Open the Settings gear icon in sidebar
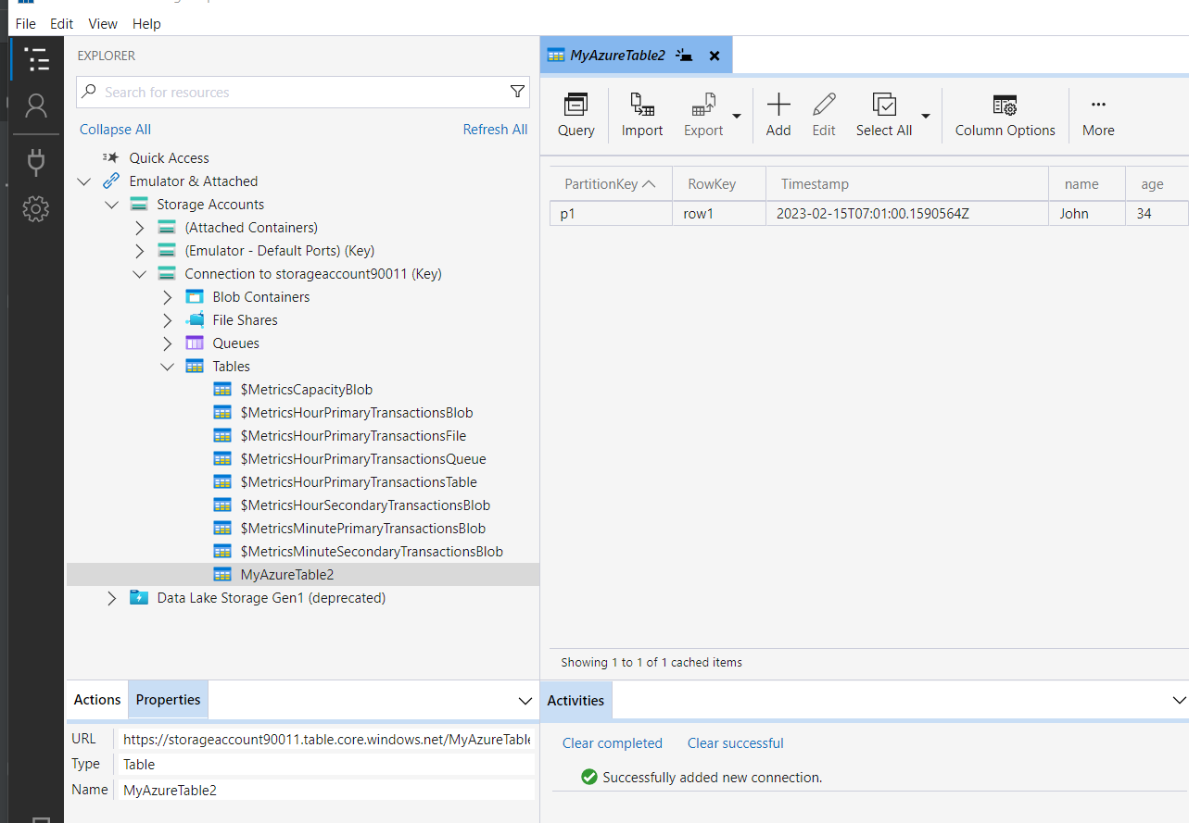The height and width of the screenshot is (823, 1189). 36,209
